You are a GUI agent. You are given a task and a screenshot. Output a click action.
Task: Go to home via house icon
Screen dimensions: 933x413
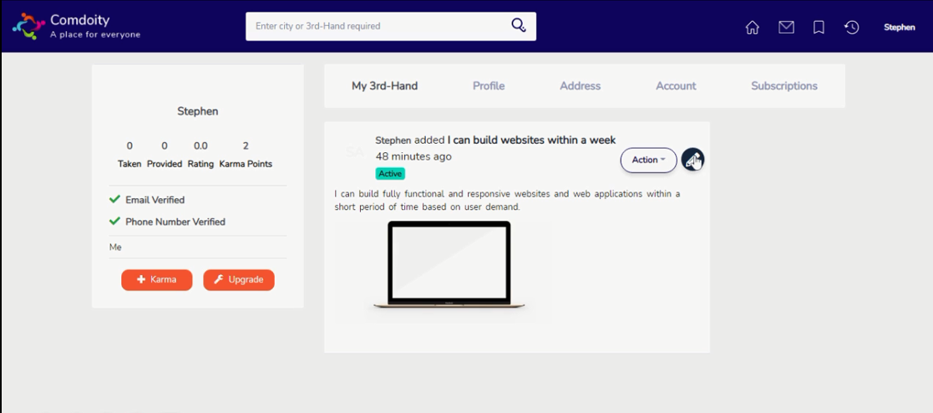coord(752,28)
